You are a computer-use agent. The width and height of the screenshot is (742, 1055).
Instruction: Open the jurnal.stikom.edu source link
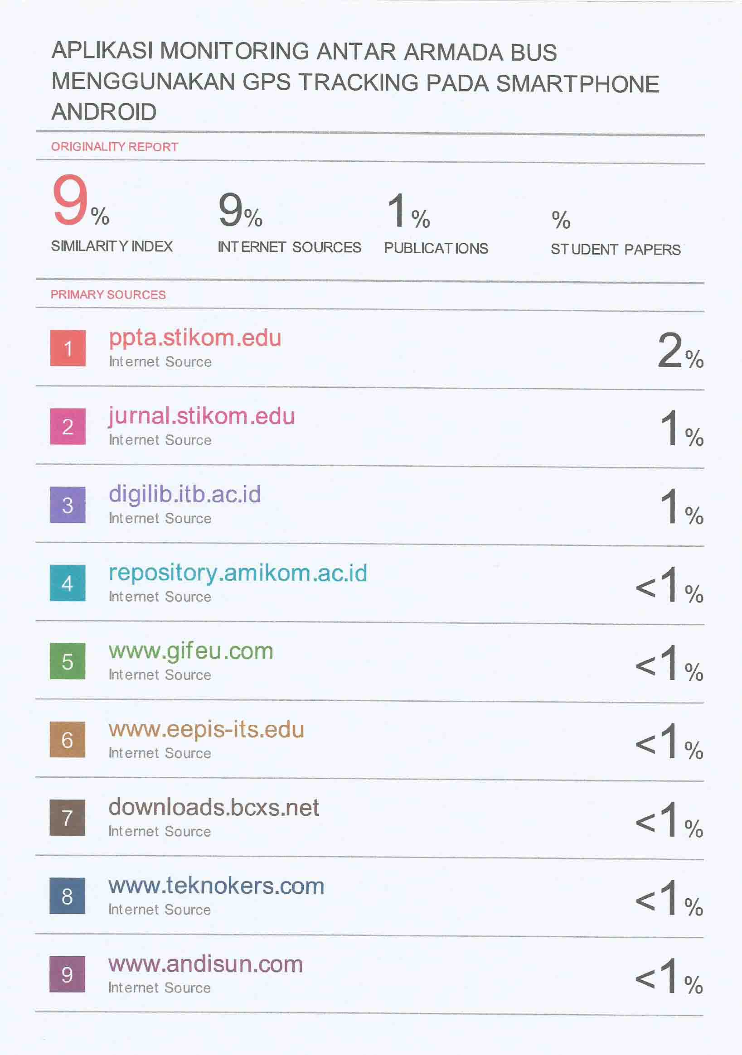point(201,416)
